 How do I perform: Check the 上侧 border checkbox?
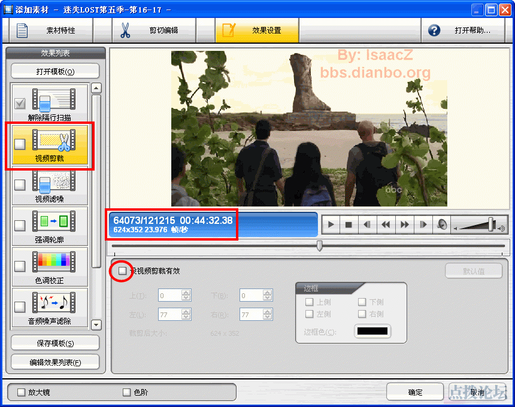pos(310,302)
